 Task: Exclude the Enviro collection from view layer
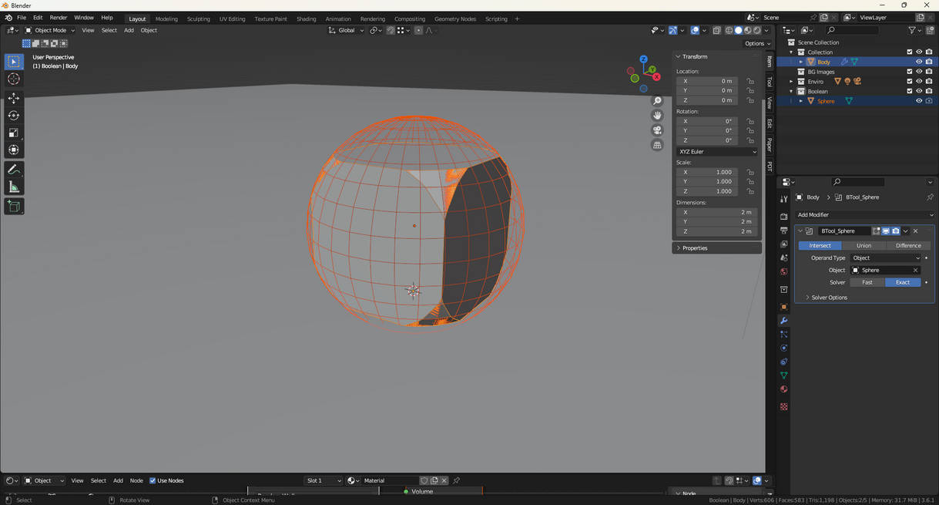[909, 82]
